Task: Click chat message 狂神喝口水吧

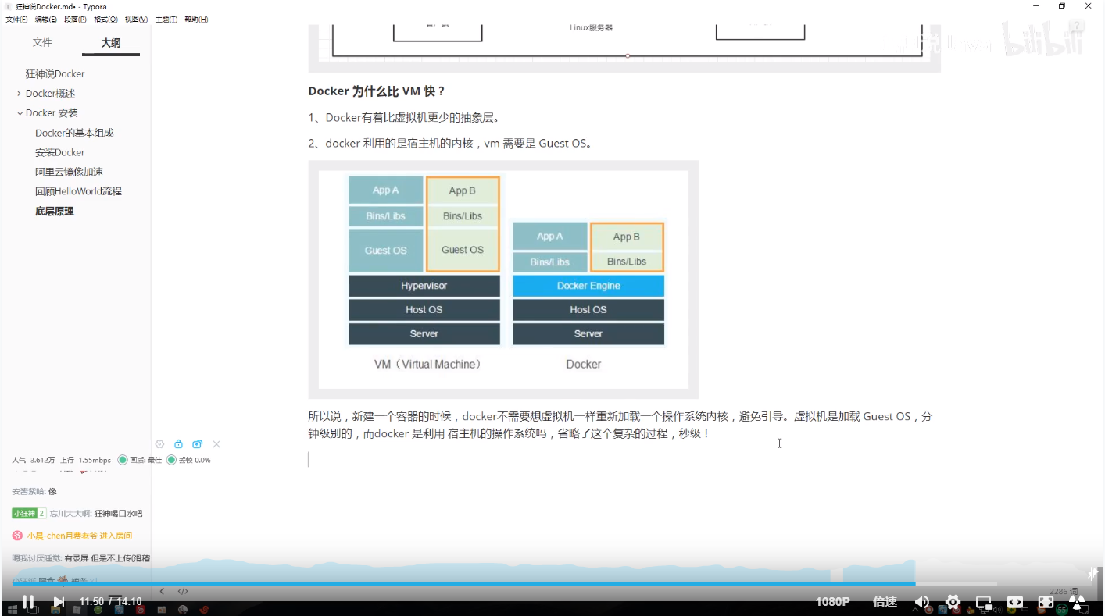Action: [x=118, y=514]
